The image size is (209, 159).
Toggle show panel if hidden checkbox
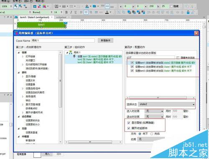(x=129, y=123)
